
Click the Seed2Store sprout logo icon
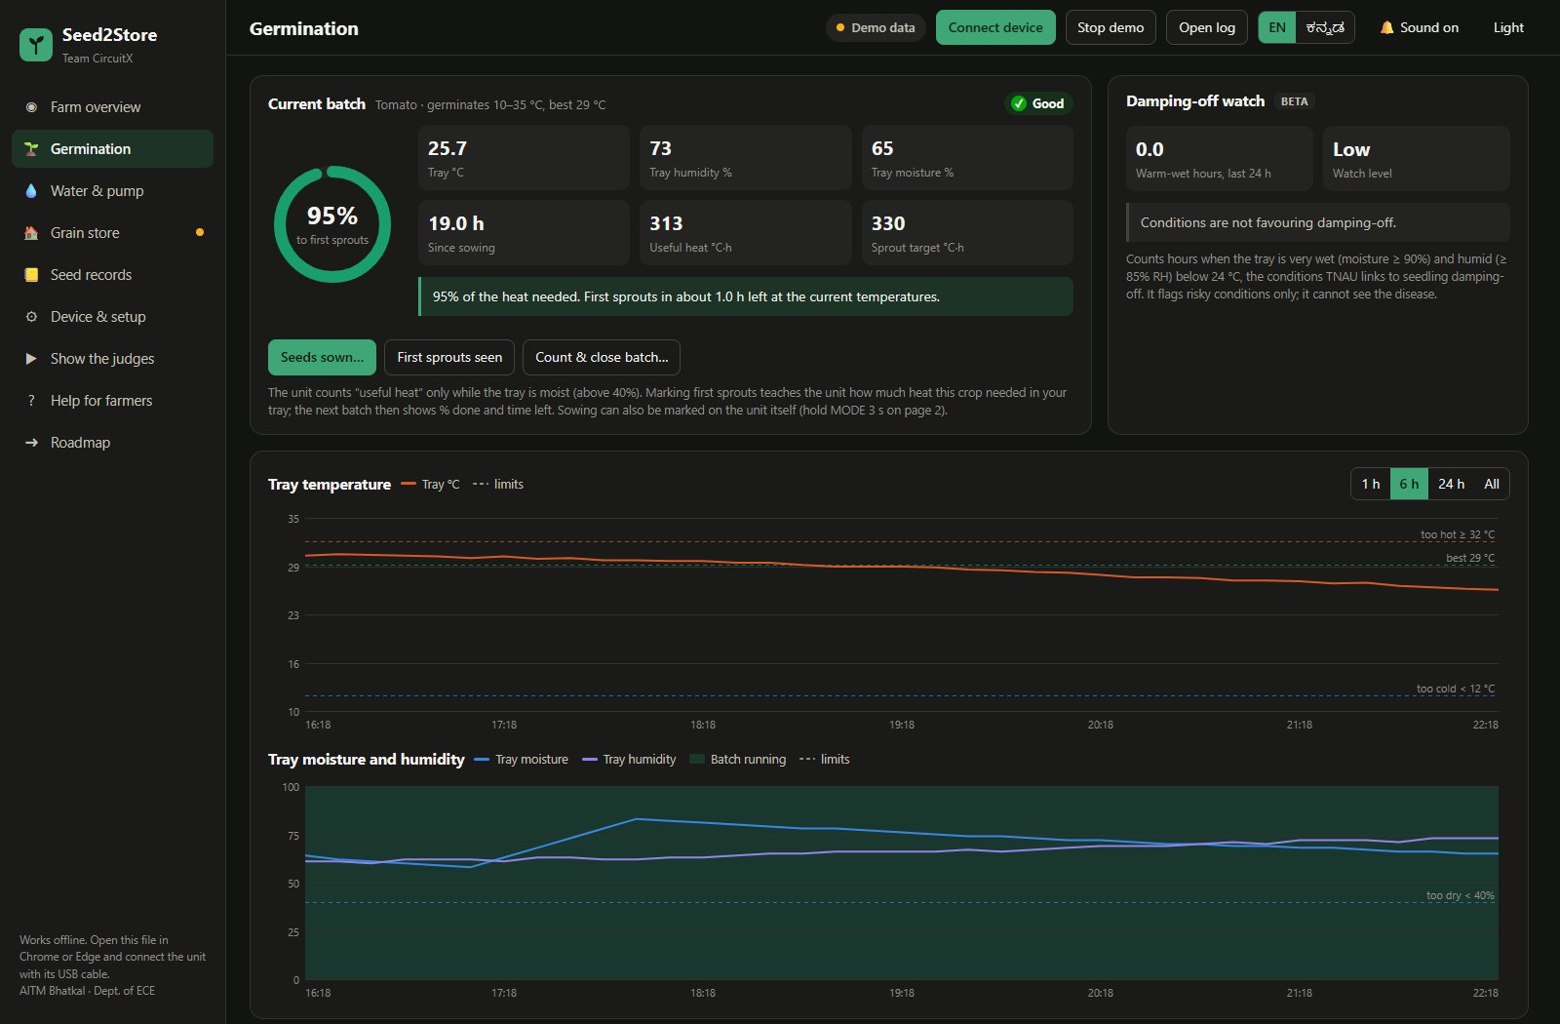(x=36, y=45)
